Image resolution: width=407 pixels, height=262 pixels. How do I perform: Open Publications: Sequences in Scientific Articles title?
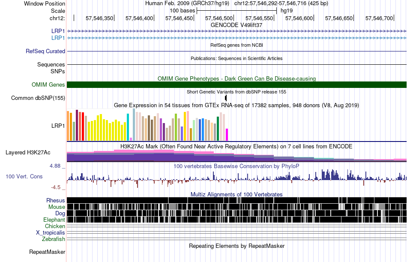(x=236, y=58)
